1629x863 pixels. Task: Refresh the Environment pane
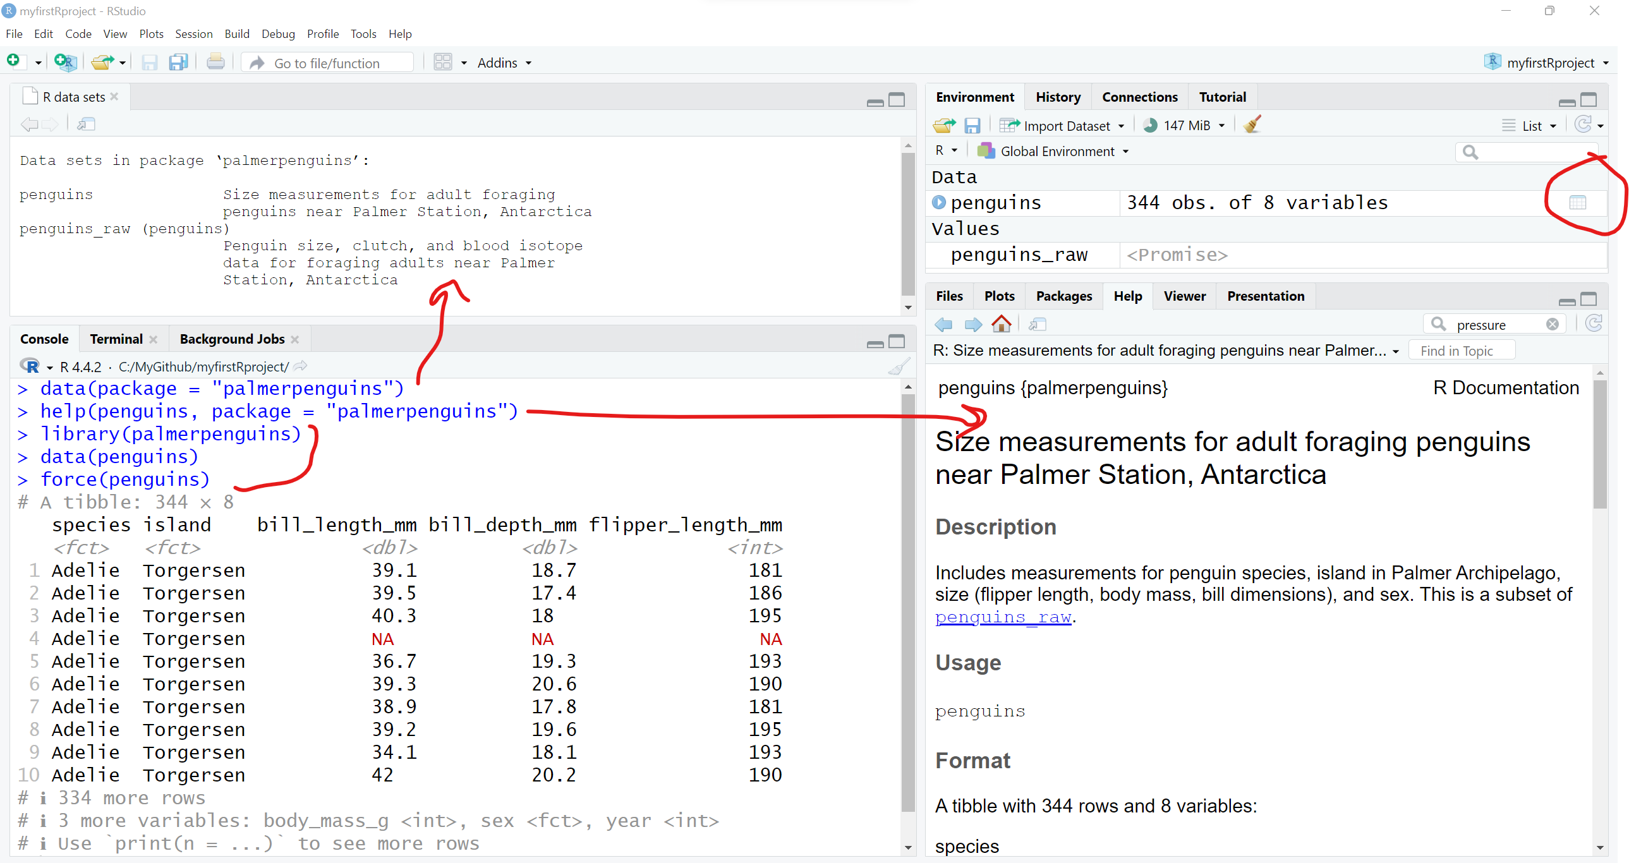[x=1583, y=124]
